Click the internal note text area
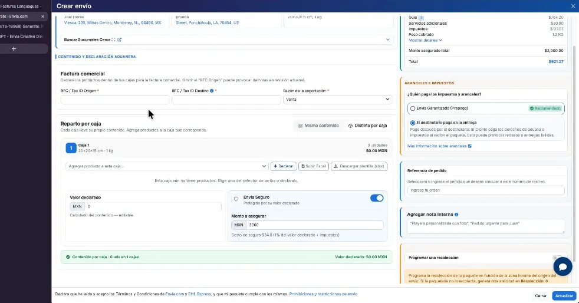This screenshot has height=303, width=579. pos(486,226)
